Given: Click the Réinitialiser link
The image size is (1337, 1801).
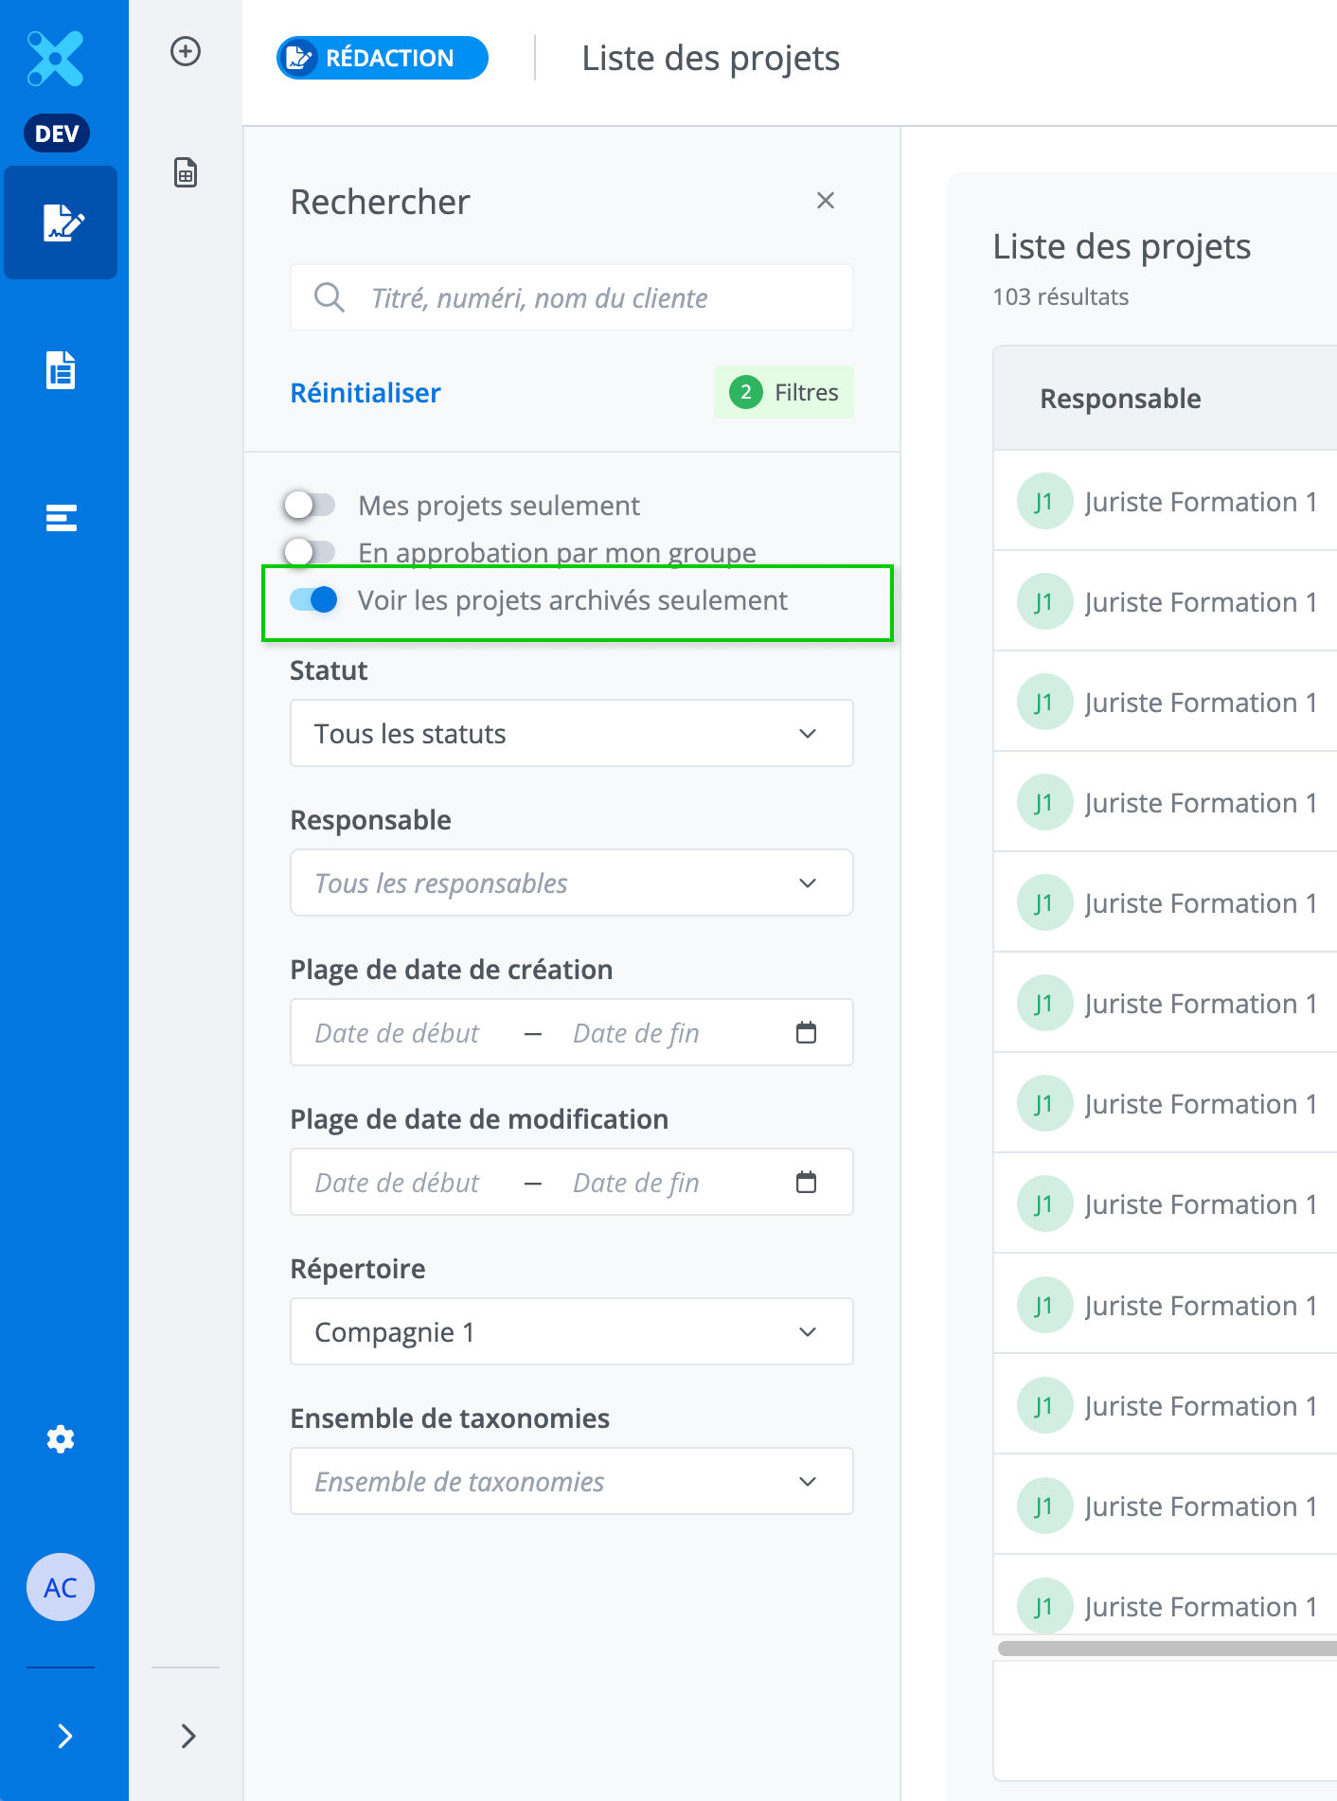Looking at the screenshot, I should click(x=365, y=393).
